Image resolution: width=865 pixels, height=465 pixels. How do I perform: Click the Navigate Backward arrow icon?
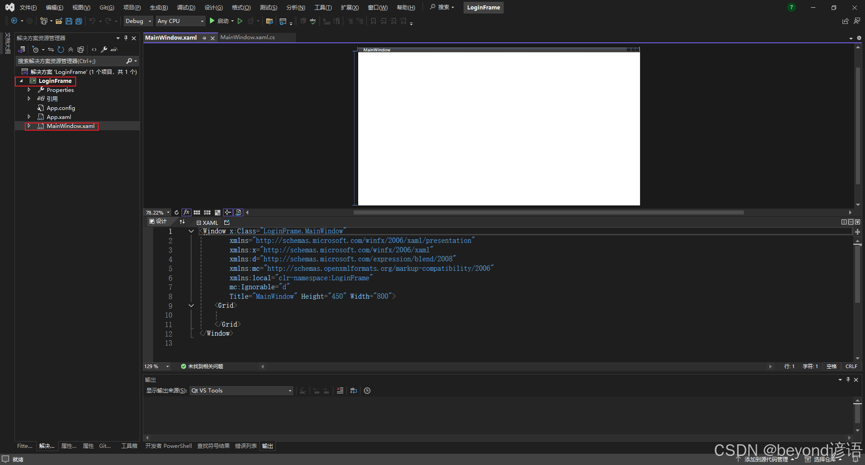point(14,21)
